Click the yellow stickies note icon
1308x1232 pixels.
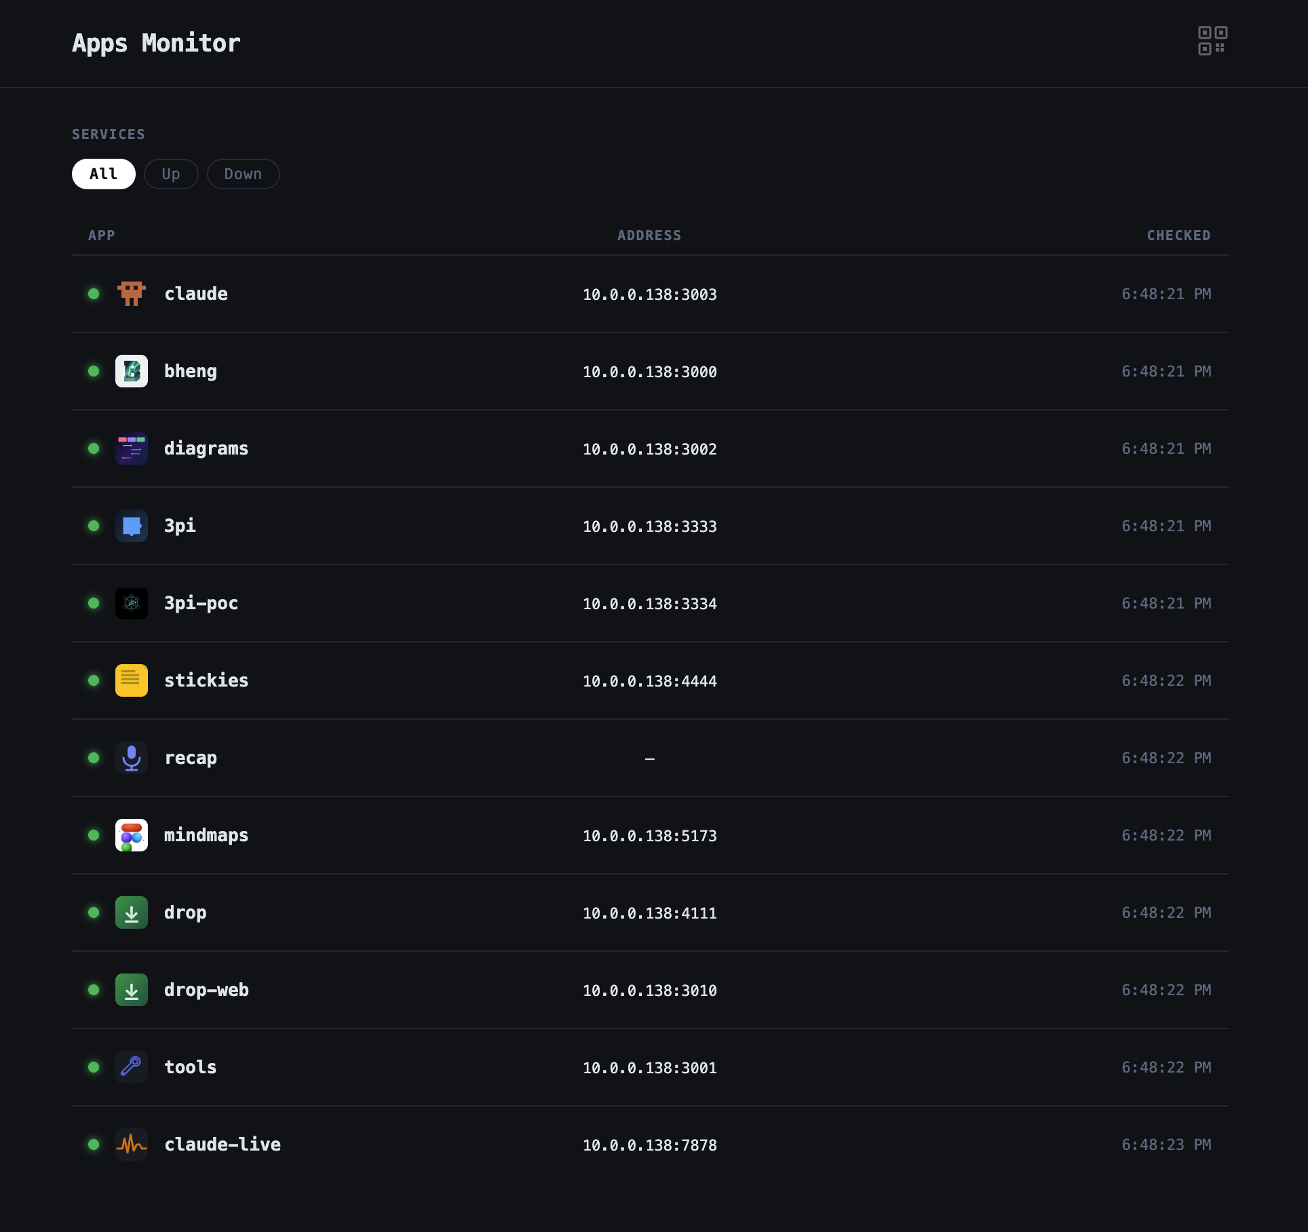tap(132, 680)
